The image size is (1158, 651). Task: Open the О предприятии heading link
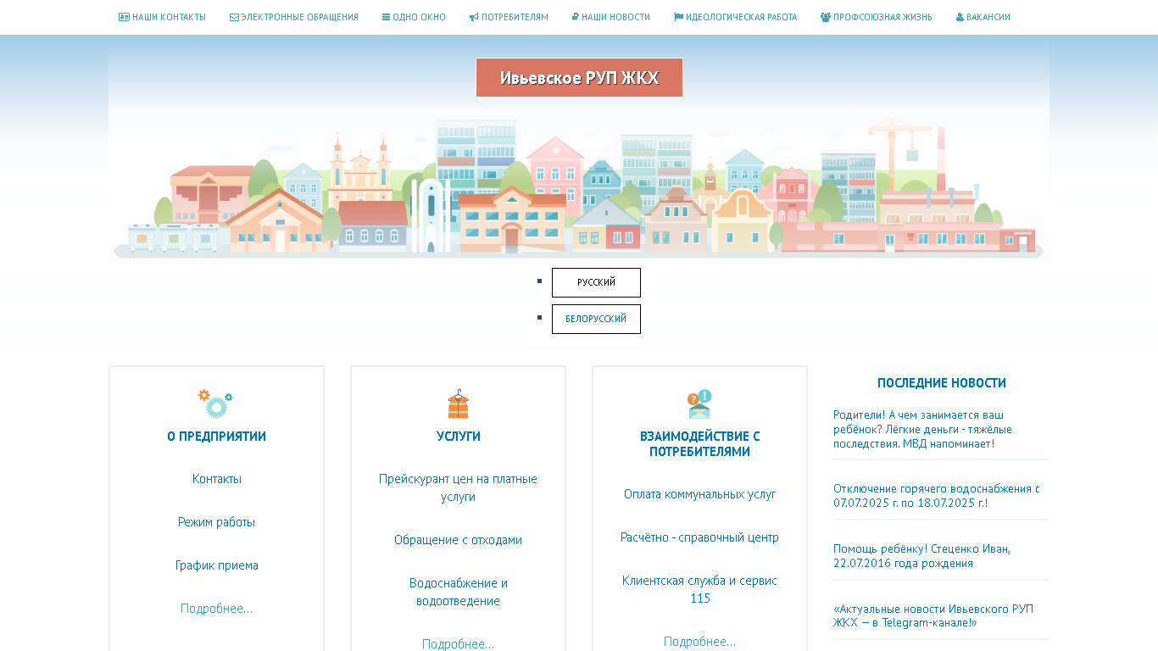[216, 437]
